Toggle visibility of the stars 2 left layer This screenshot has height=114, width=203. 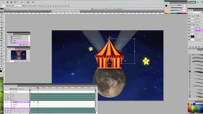click(x=189, y=28)
